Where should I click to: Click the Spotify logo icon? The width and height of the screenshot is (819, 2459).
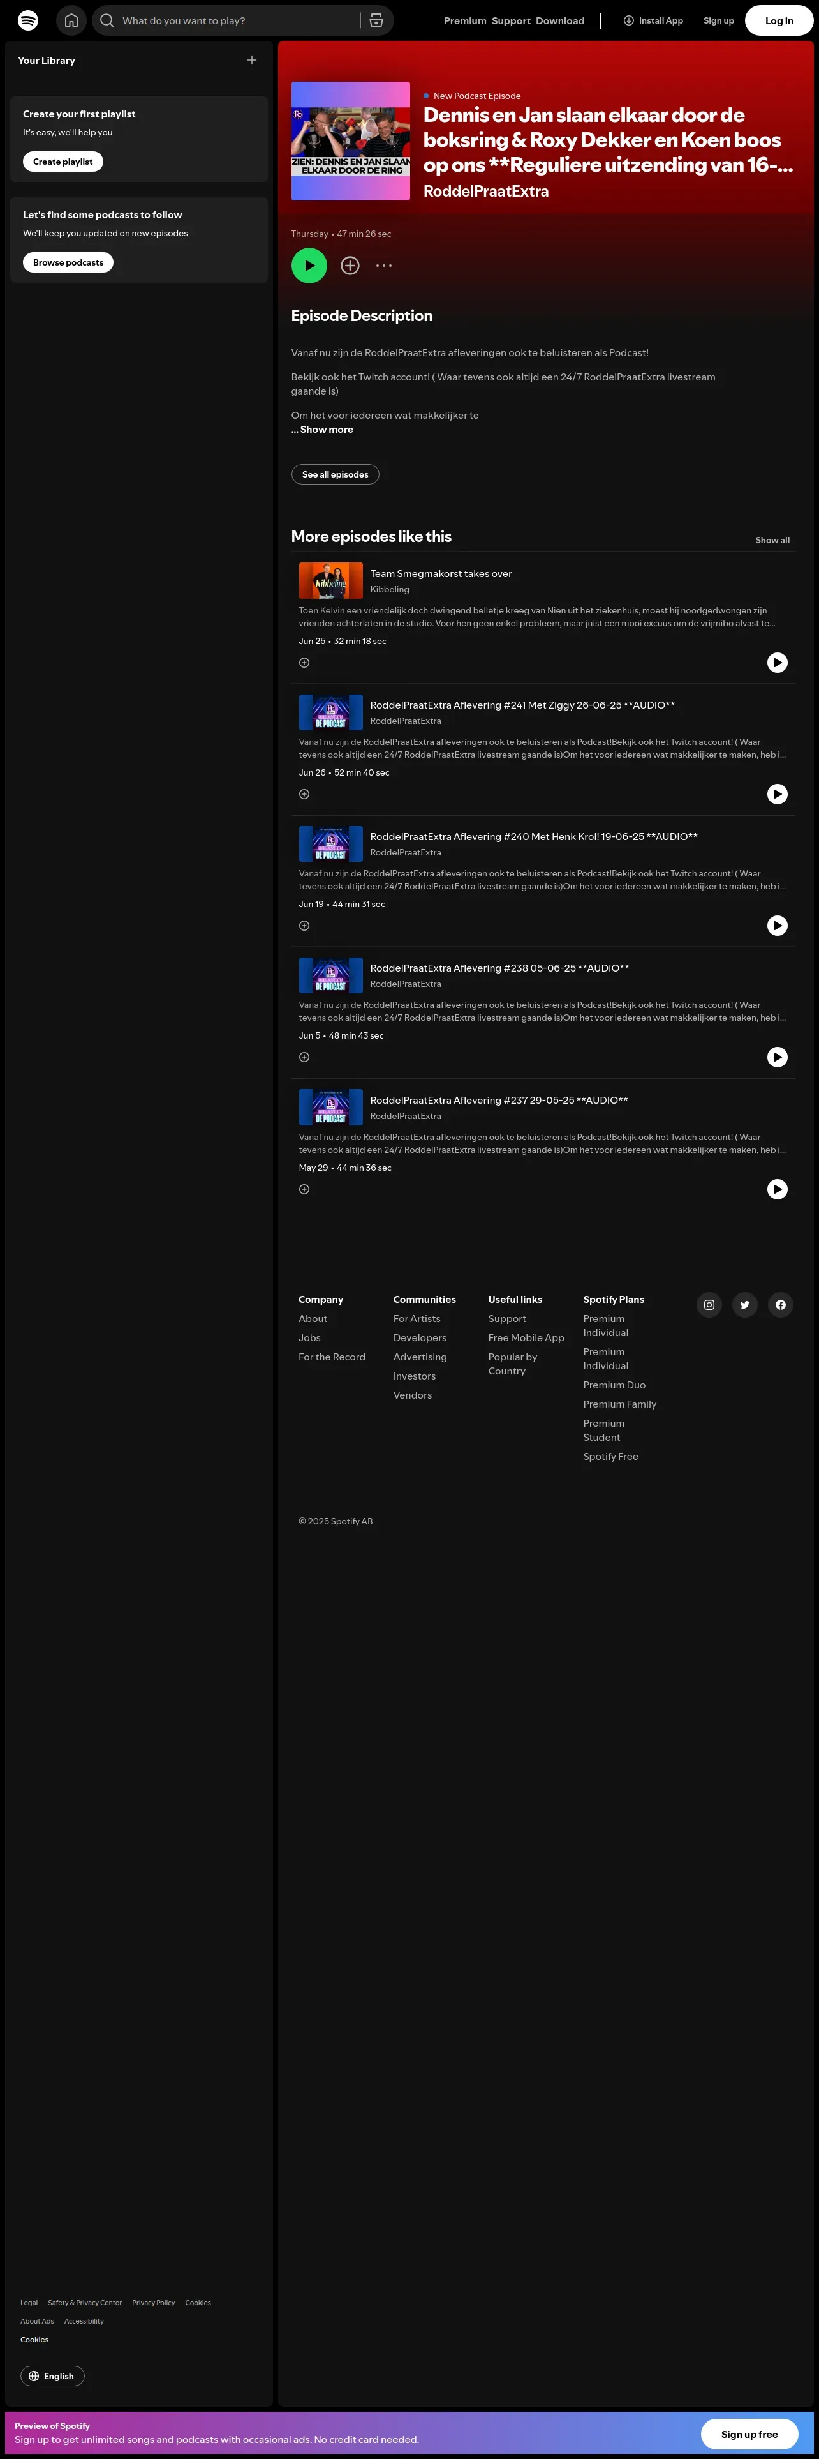[29, 20]
